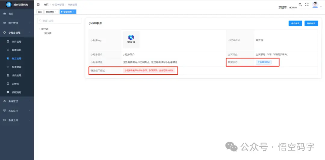Click the 生活服务_休闲_休闲娱乐平台 industry value
Viewport: 325px width, 160px height.
pyautogui.click(x=272, y=54)
